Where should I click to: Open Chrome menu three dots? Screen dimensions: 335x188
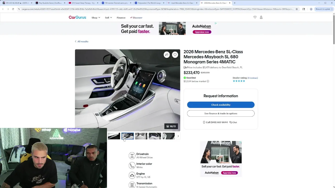tap(333, 9)
